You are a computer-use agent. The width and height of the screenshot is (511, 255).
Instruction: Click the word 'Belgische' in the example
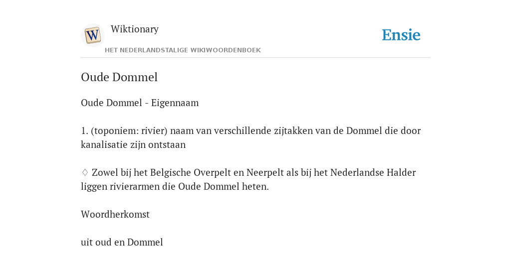click(171, 172)
